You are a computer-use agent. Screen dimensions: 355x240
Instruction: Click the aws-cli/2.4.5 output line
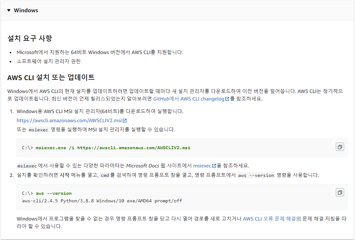(102, 201)
